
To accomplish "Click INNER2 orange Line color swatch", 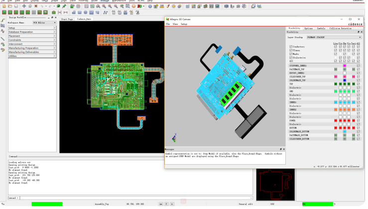I will tap(336, 110).
